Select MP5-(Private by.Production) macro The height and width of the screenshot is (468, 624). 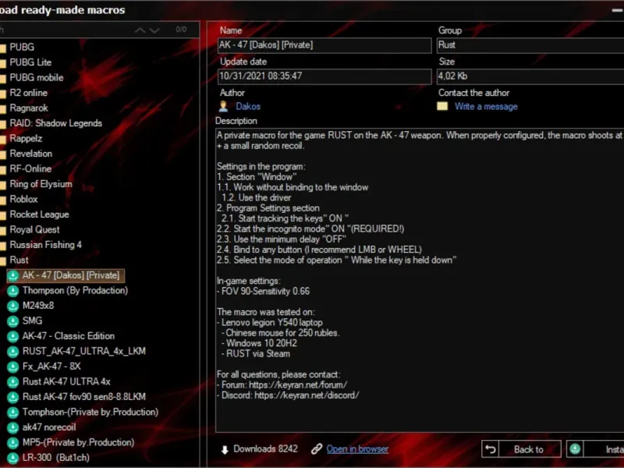79,442
